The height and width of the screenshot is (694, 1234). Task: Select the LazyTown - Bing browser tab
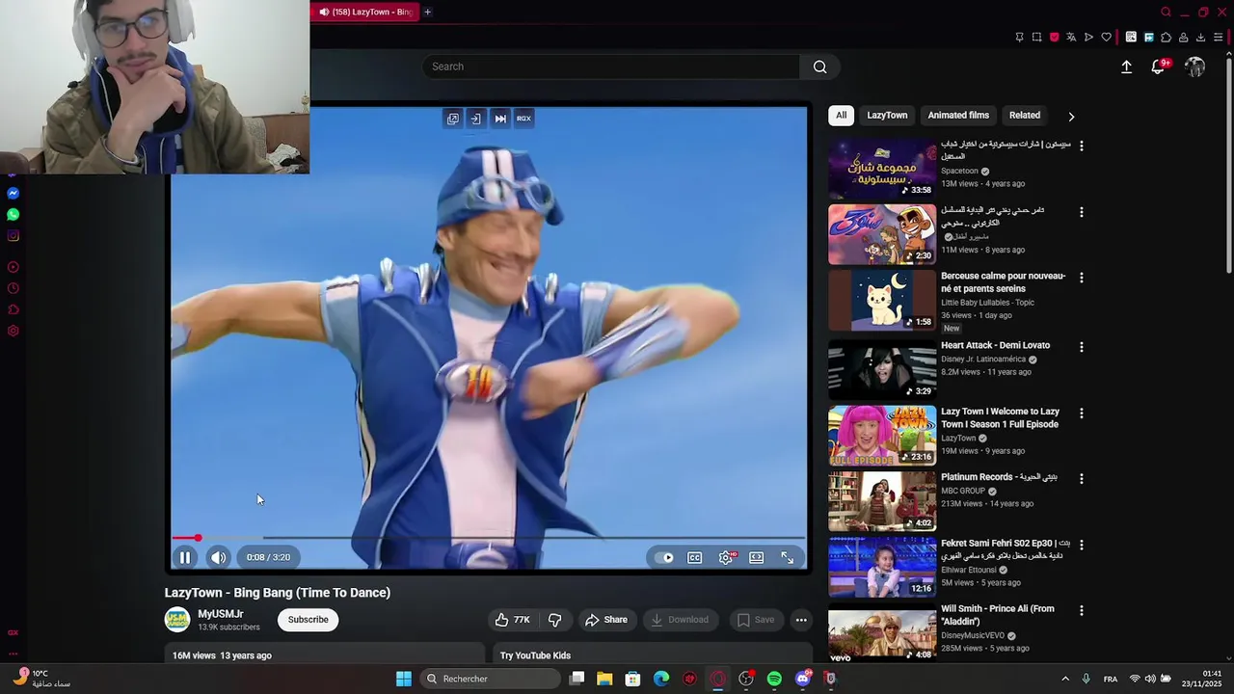coord(365,12)
